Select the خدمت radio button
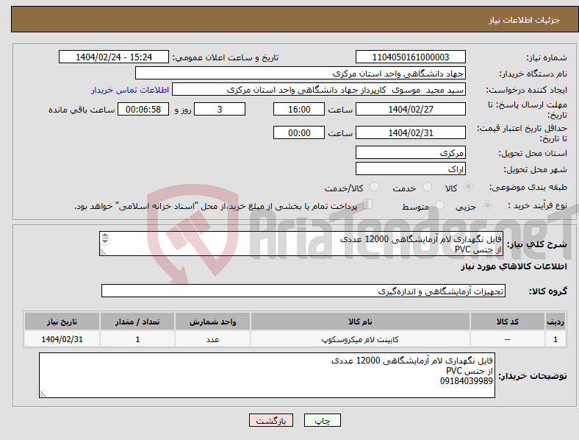This screenshot has width=579, height=440. (427, 187)
